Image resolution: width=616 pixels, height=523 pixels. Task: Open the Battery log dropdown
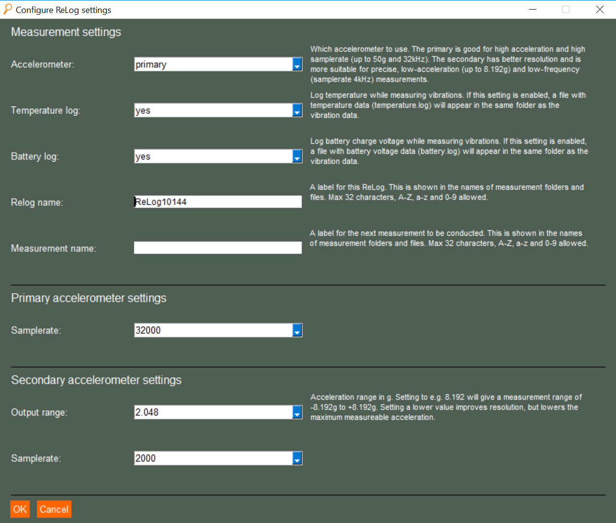point(218,156)
